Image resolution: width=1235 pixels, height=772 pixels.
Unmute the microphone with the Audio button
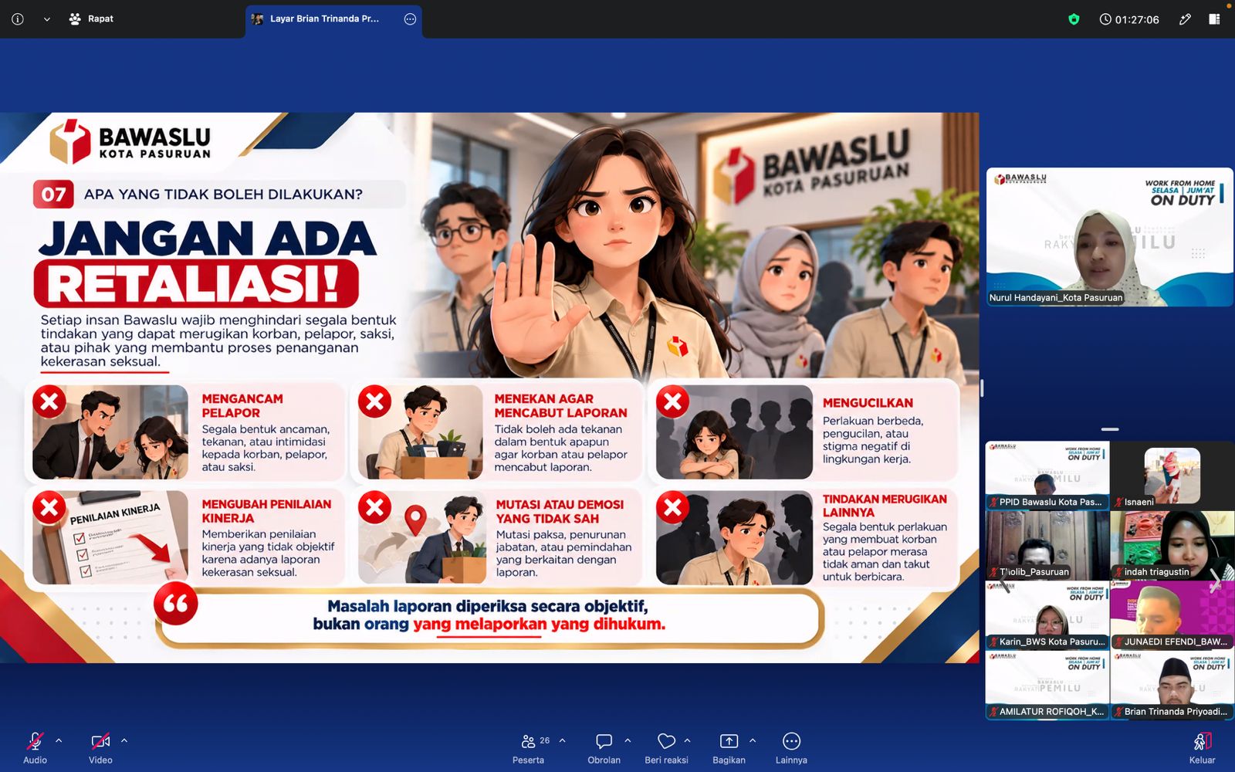click(35, 747)
